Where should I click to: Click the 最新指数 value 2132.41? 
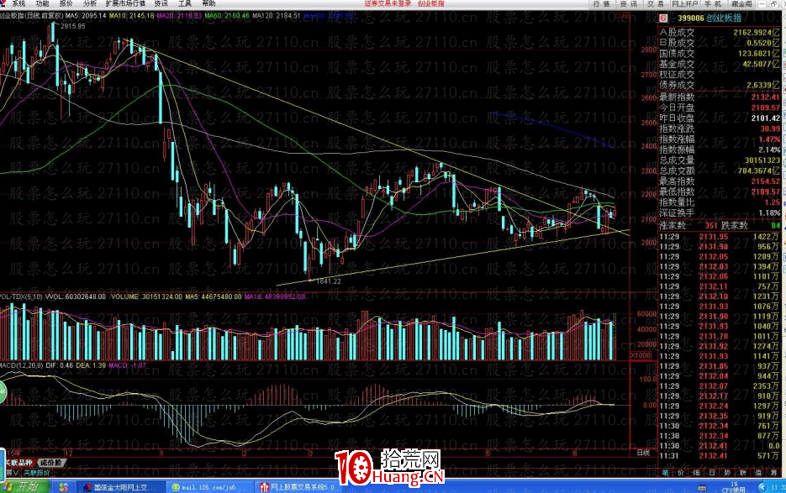click(766, 97)
